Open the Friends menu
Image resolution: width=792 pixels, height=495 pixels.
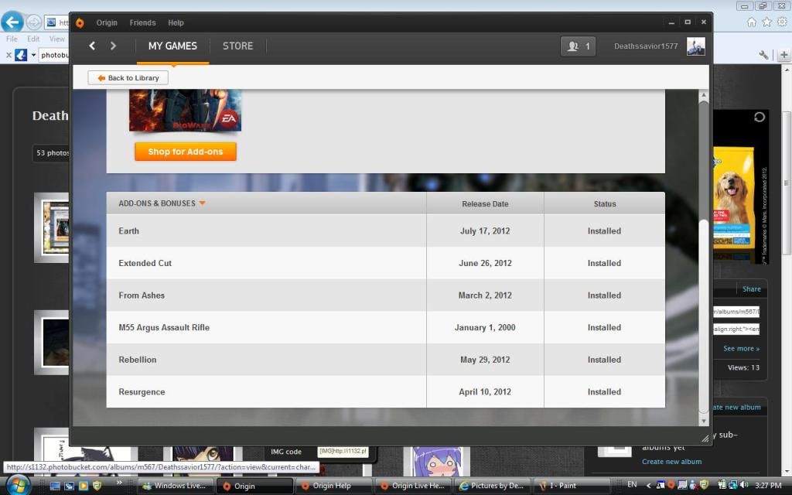pyautogui.click(x=142, y=23)
